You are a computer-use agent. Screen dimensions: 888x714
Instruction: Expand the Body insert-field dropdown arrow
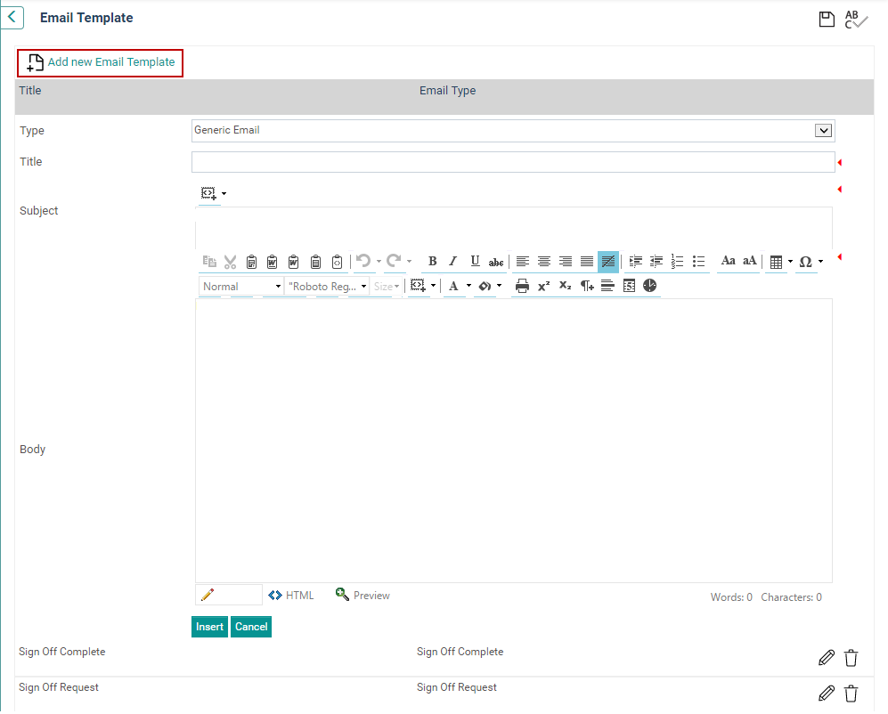coord(433,286)
